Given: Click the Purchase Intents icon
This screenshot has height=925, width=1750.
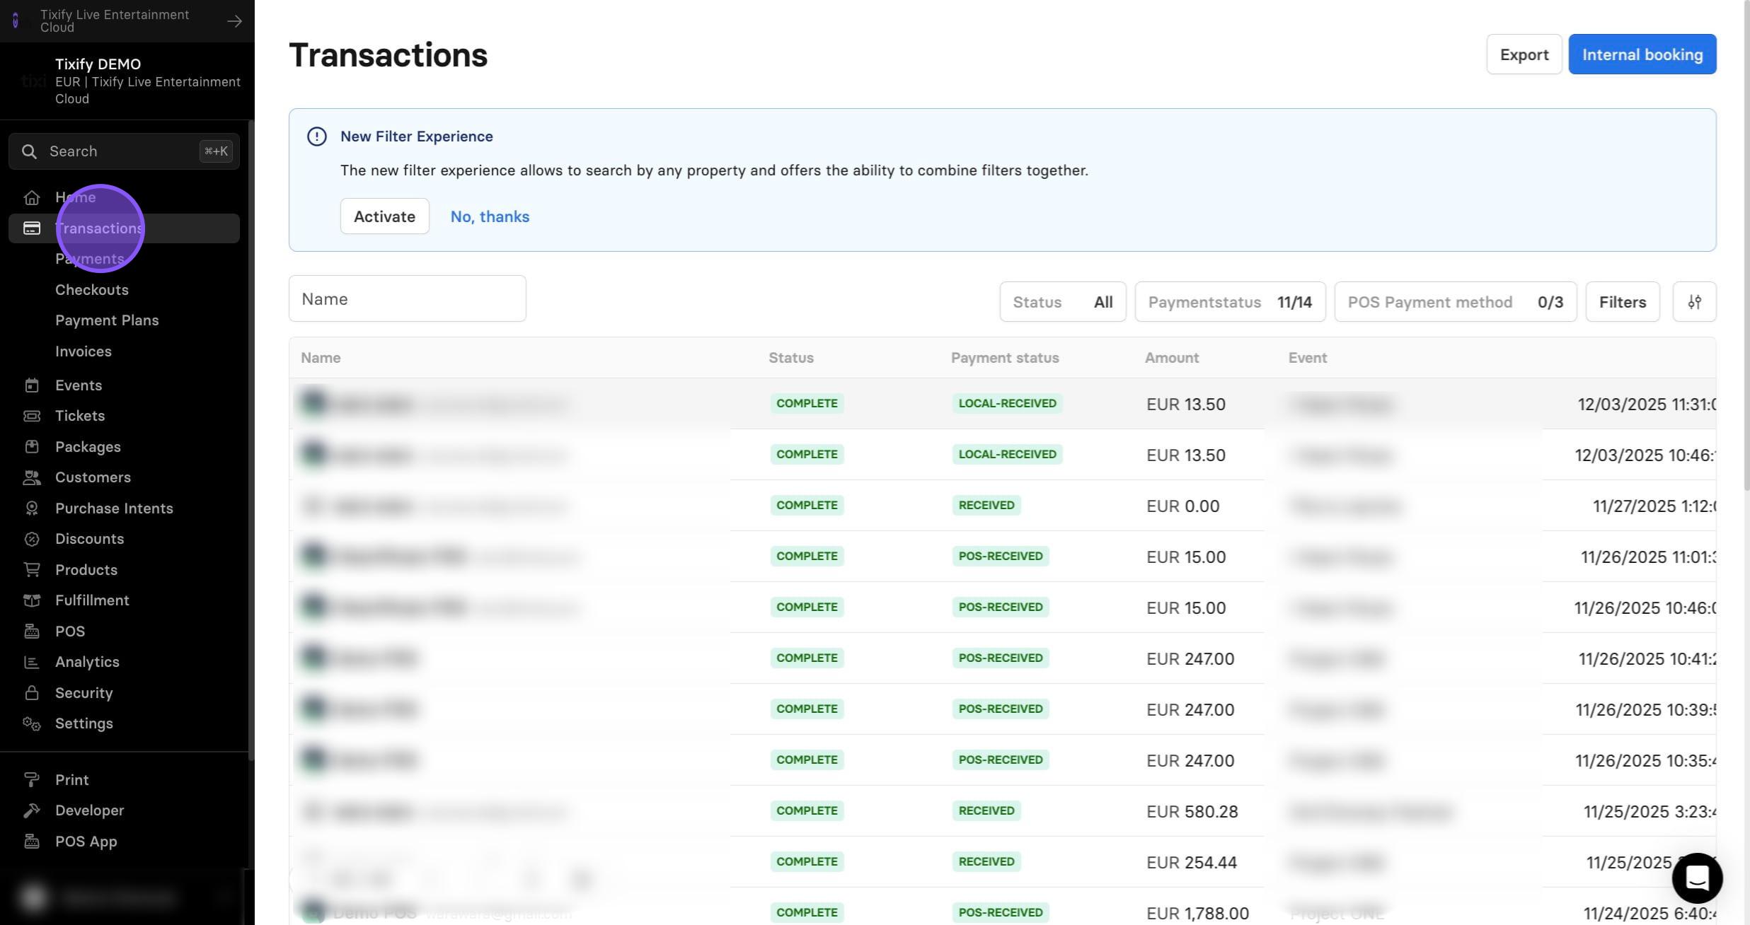Looking at the screenshot, I should 31,508.
